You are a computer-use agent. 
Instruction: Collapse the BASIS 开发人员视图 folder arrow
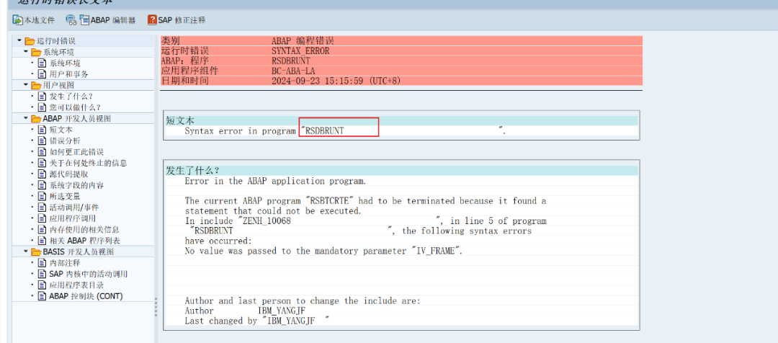(26, 251)
